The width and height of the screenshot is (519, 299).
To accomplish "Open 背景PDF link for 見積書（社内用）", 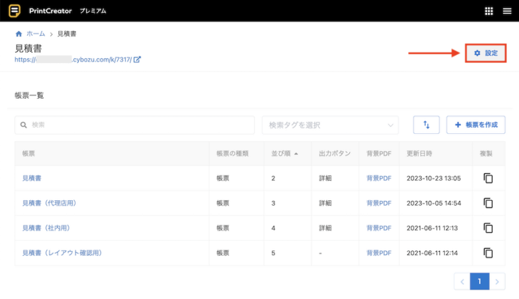I will point(378,228).
